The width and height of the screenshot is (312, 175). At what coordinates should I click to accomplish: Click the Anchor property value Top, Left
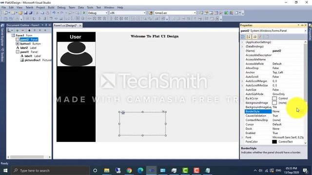coord(278,72)
